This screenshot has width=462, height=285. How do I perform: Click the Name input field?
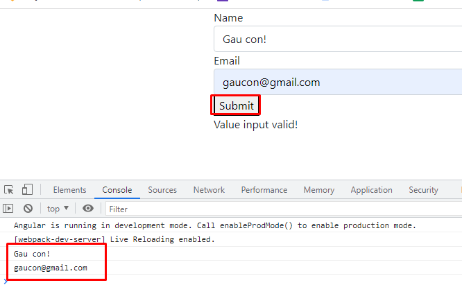click(x=338, y=40)
